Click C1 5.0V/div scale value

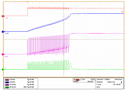pos(12,79)
